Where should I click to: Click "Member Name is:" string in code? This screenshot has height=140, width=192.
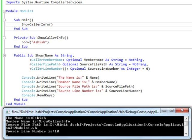(x=73, y=82)
